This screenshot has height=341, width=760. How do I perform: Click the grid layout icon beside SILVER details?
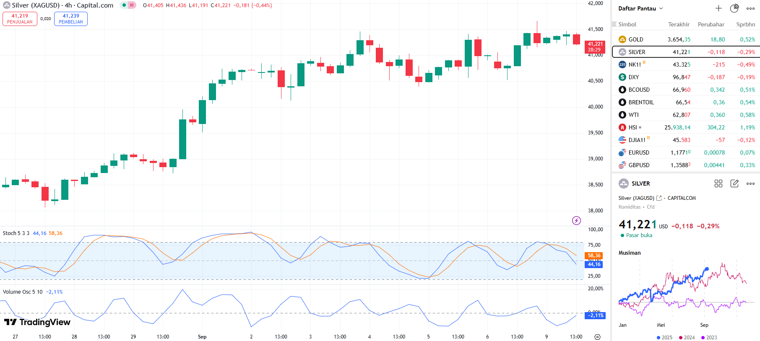(x=718, y=183)
